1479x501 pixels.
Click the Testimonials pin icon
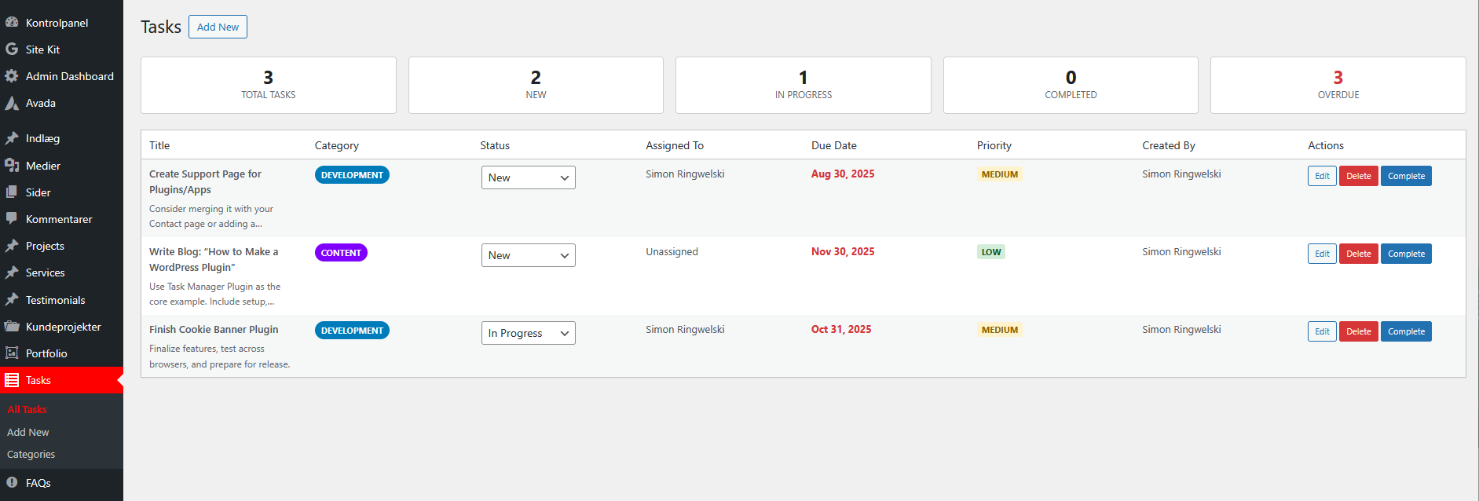(12, 299)
